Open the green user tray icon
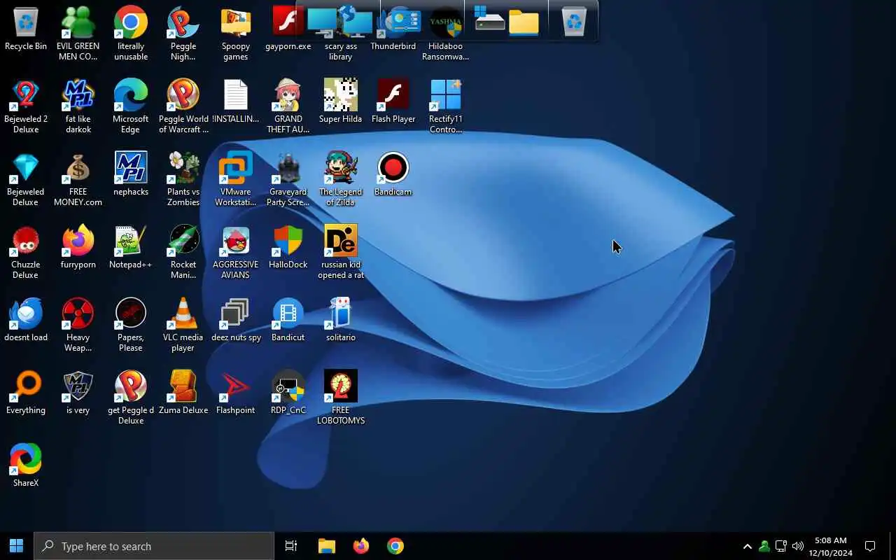Viewport: 896px width, 560px height. (764, 546)
